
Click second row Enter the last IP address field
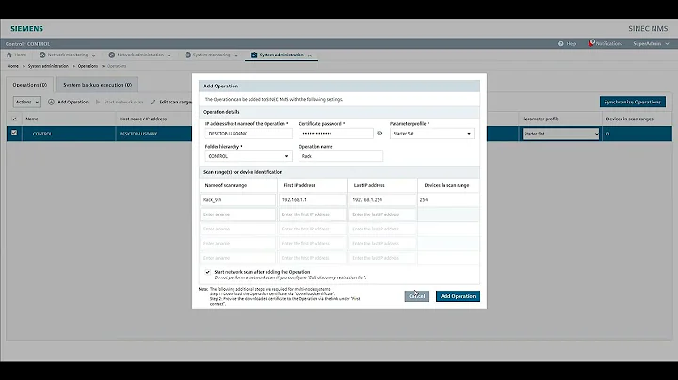coord(382,214)
